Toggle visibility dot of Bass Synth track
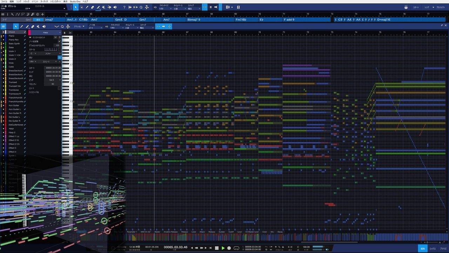This screenshot has height=253, width=449. [x=4, y=44]
